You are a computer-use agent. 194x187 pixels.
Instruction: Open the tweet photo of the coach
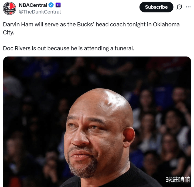97,122
